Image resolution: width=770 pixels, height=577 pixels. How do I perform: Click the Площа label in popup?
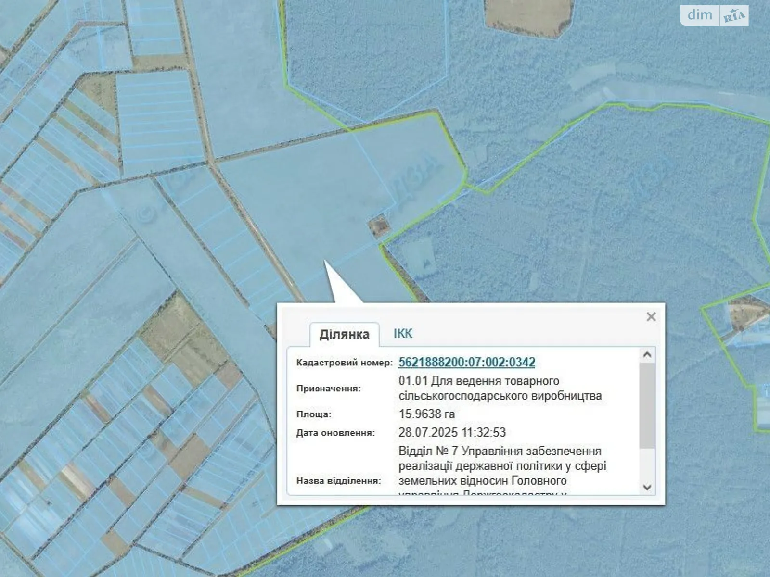(314, 414)
